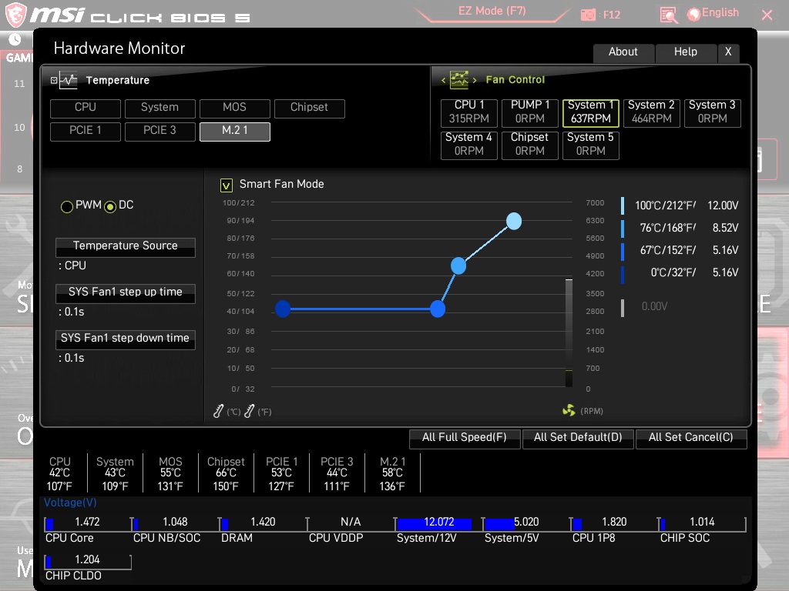Collapse the Temperature section toggle box
The height and width of the screenshot is (591, 789).
pyautogui.click(x=54, y=80)
